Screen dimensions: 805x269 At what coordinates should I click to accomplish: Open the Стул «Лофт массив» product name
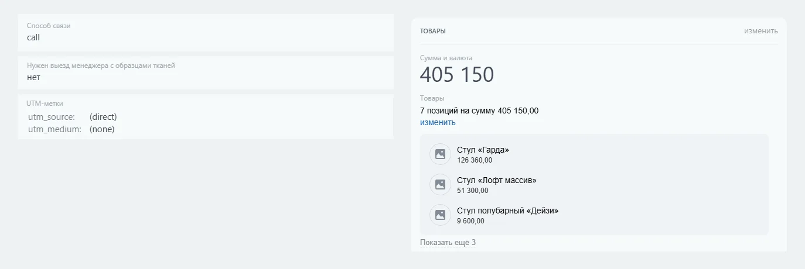[497, 180]
